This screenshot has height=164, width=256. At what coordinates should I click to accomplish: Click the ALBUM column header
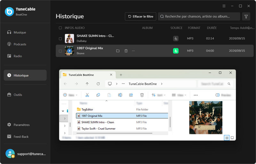pyautogui.click(x=147, y=28)
